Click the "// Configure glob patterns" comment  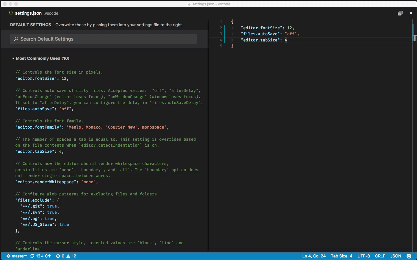tap(87, 194)
